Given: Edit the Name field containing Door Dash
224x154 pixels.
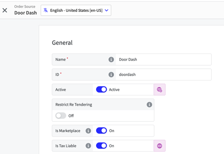Looking at the screenshot, I should click(x=163, y=60).
